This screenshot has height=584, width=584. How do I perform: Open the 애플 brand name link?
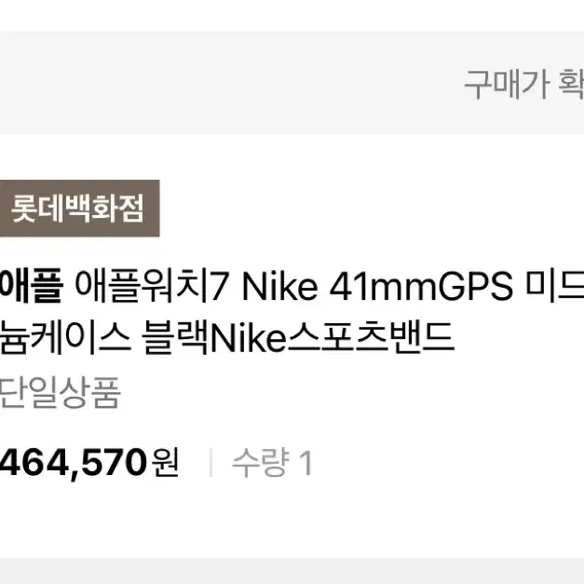point(31,286)
